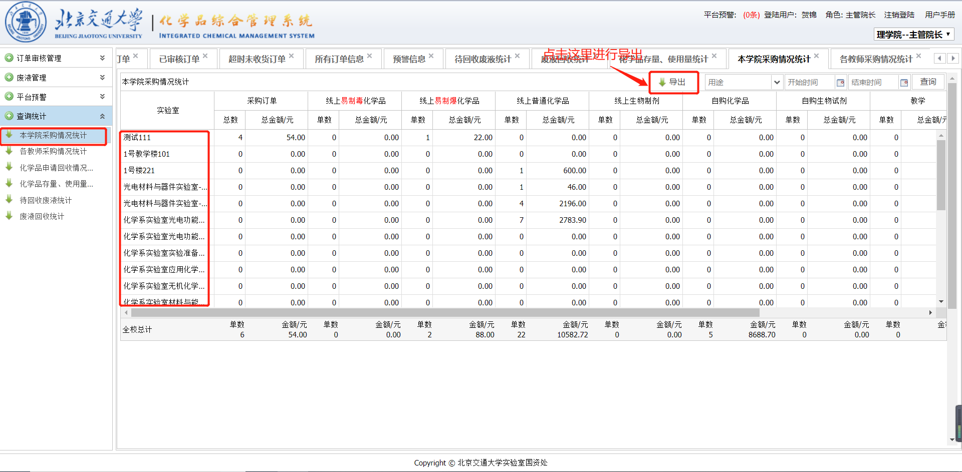Click the calendar icon for 开始时间
The image size is (962, 472).
coord(840,83)
